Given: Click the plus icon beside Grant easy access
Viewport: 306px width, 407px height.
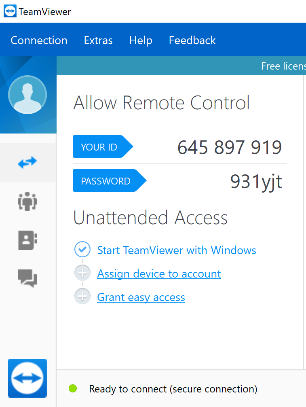Looking at the screenshot, I should tap(82, 296).
